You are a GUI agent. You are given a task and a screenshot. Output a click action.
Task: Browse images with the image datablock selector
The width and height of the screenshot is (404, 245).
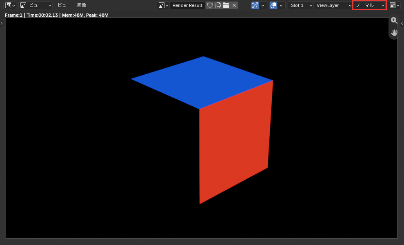pyautogui.click(x=163, y=5)
